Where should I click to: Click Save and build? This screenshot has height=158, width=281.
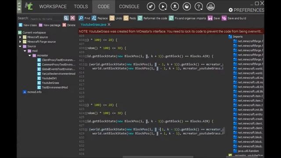(234, 18)
